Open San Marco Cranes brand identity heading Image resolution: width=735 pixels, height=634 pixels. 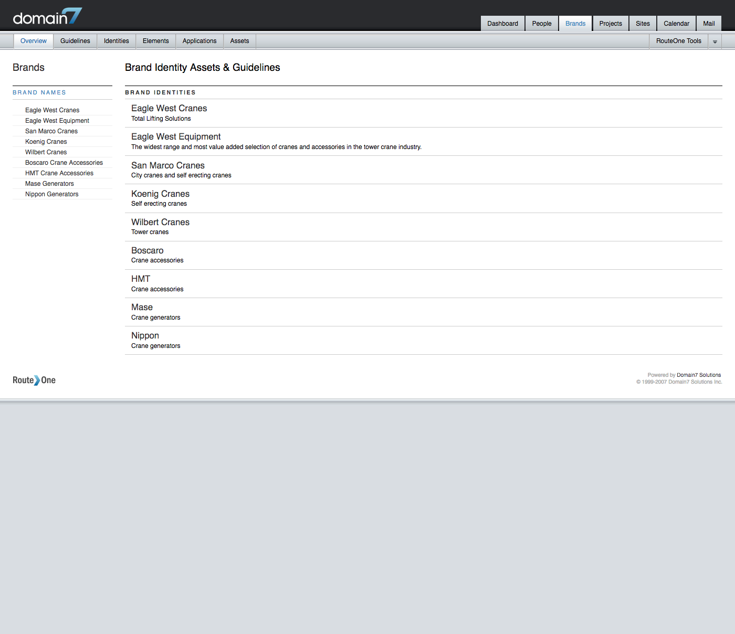(x=168, y=165)
